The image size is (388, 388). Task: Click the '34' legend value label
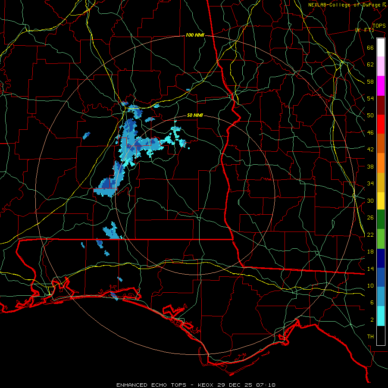point(370,184)
